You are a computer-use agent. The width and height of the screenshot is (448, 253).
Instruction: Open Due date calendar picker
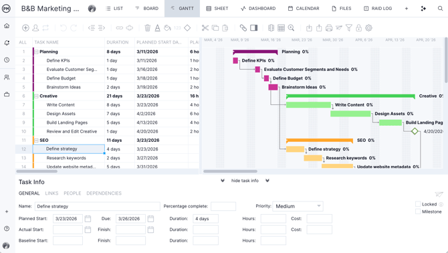pyautogui.click(x=150, y=219)
